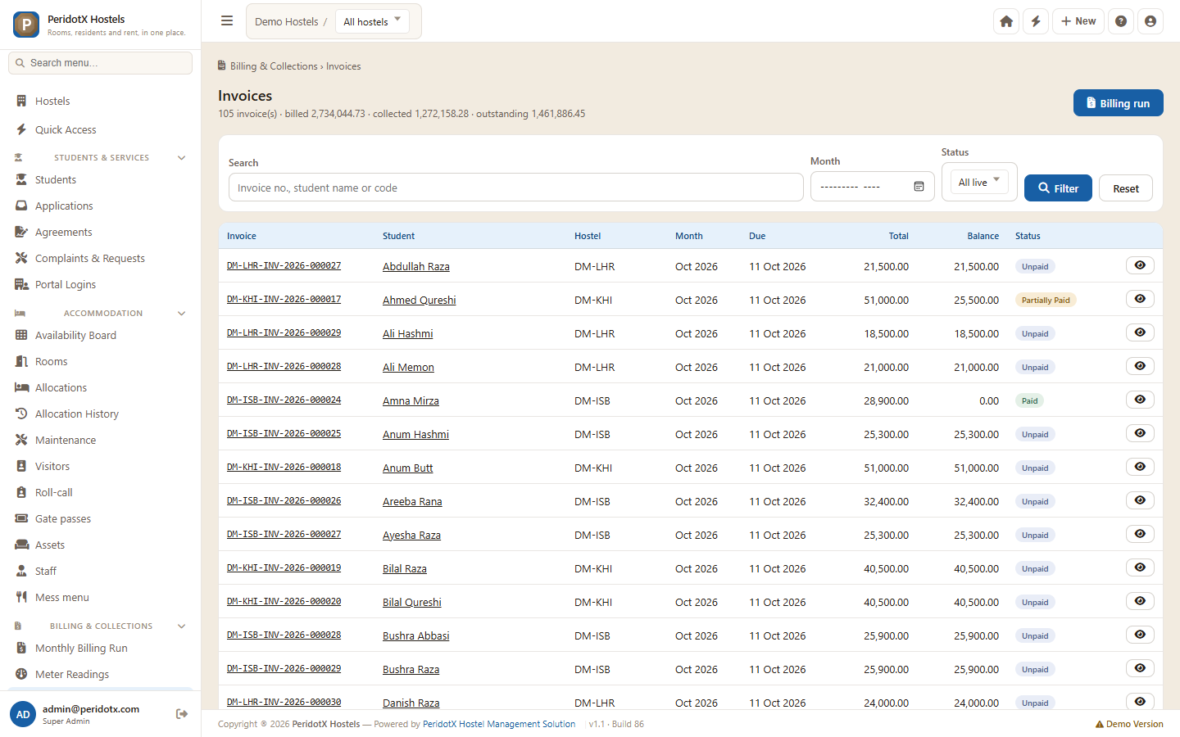The height and width of the screenshot is (737, 1180).
Task: Open the calendar picker in Month field
Action: coord(919,187)
